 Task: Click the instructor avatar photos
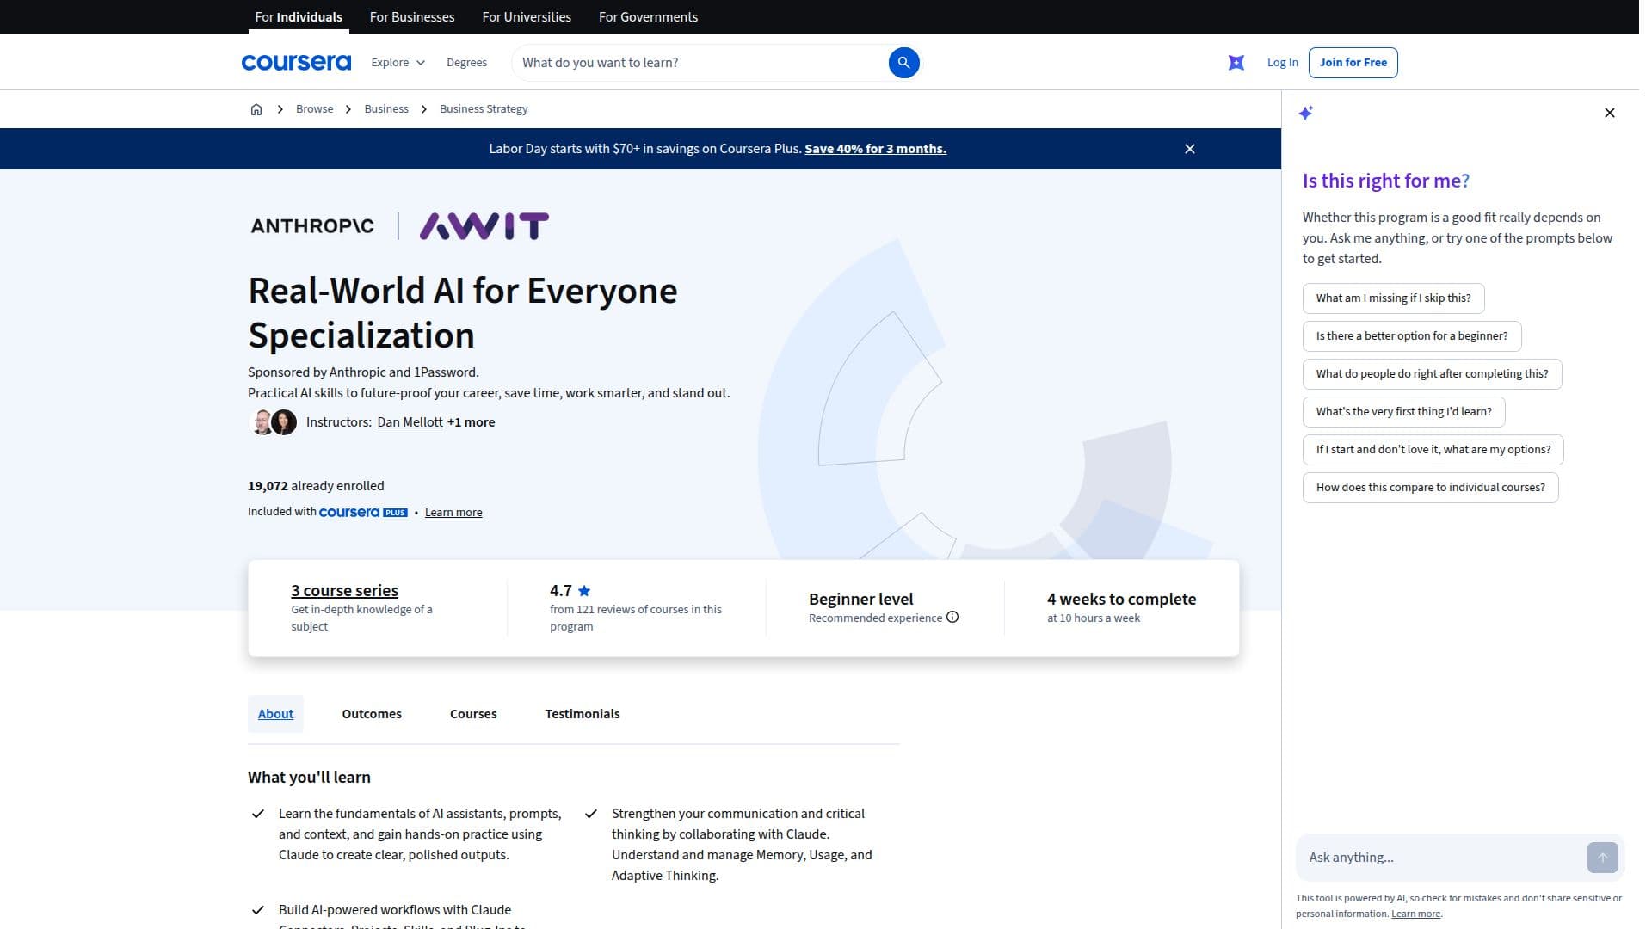point(273,422)
